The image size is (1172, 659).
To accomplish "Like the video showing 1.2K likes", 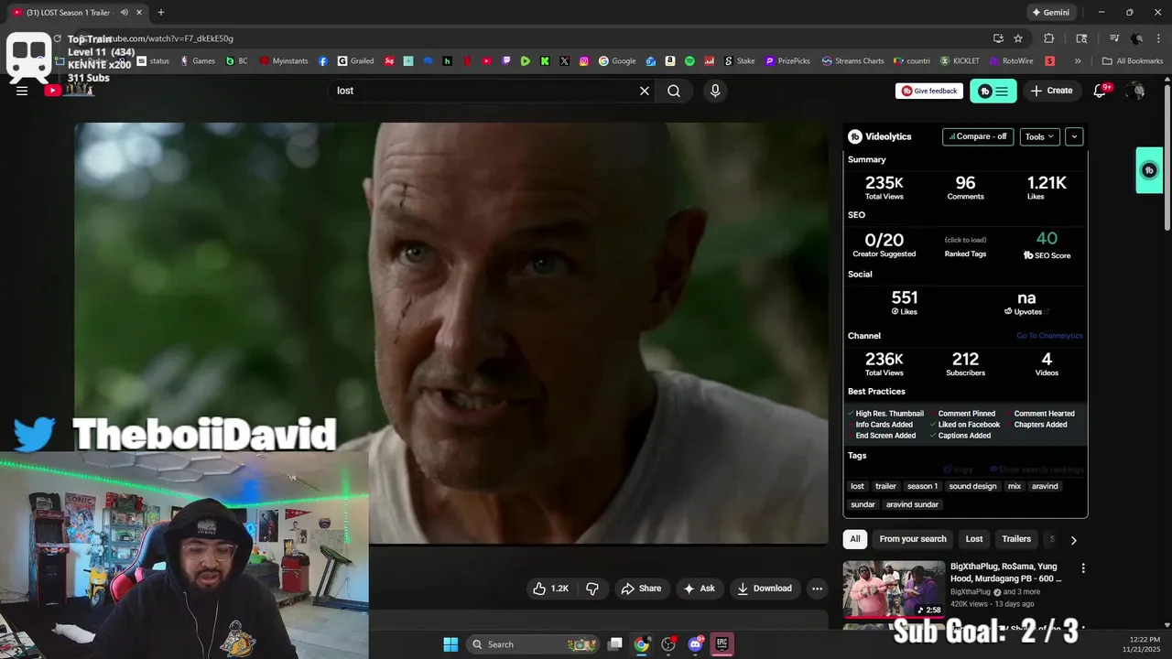I will (x=551, y=589).
